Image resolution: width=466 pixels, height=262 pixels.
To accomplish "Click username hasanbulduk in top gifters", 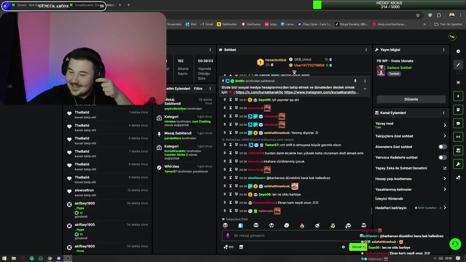I will [276, 60].
